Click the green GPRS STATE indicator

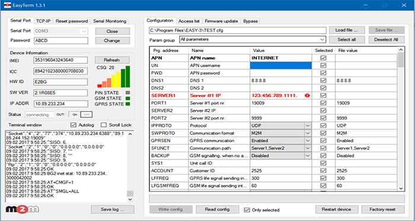coord(128,104)
